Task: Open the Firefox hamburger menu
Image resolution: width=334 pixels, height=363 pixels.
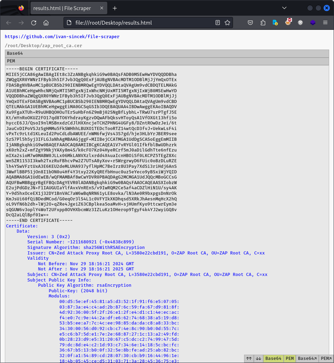Action: [x=325, y=23]
